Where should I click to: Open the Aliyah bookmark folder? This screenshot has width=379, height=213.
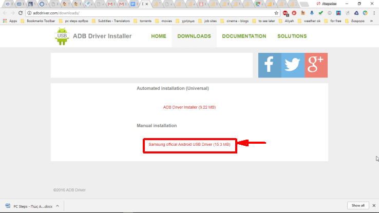[x=287, y=21]
